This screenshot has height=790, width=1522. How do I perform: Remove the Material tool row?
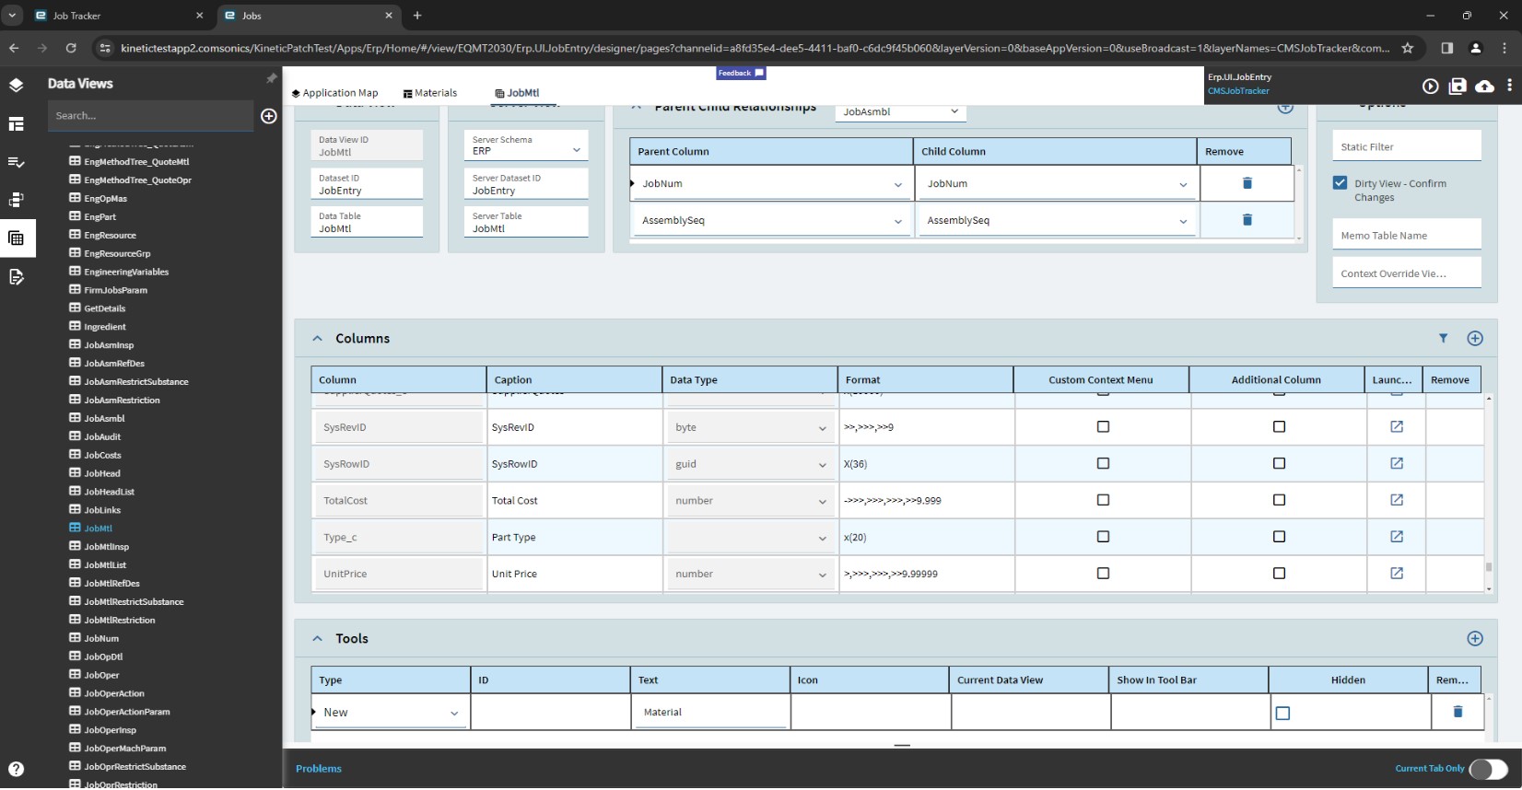click(x=1457, y=712)
